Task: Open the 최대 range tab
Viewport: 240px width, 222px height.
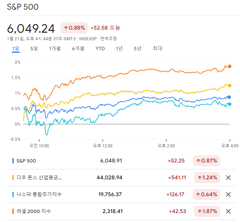Action: coord(157,49)
